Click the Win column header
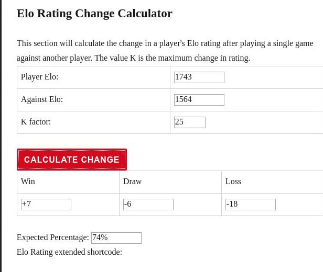The image size is (323, 272). (28, 182)
